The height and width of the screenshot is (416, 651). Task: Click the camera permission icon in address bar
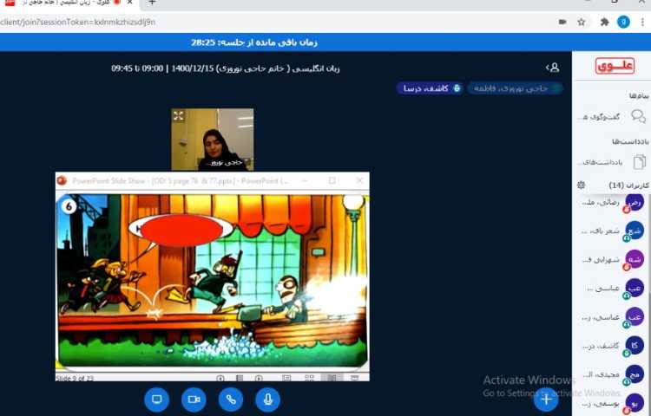562,22
